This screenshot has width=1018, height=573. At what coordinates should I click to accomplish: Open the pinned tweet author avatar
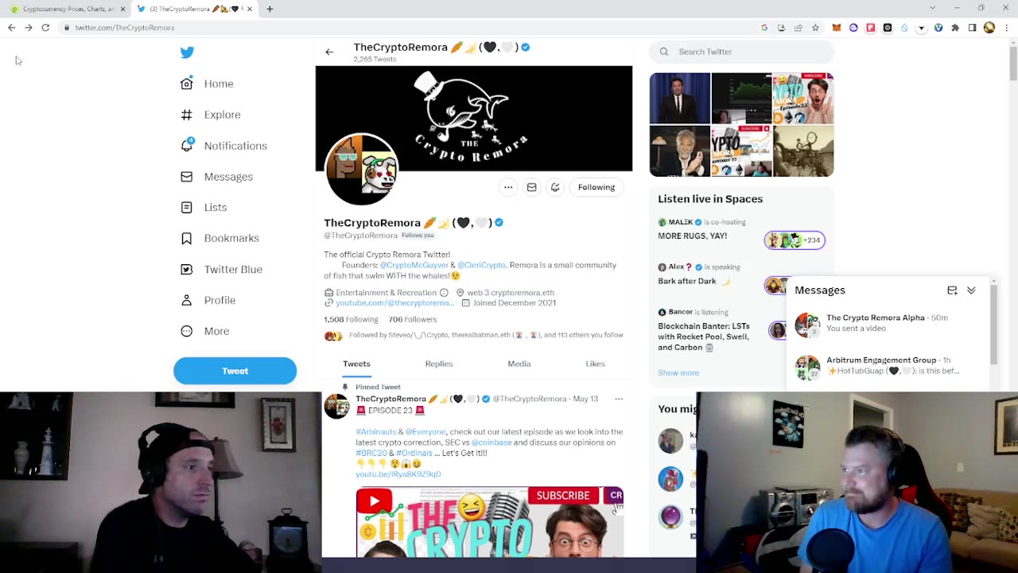(x=336, y=407)
